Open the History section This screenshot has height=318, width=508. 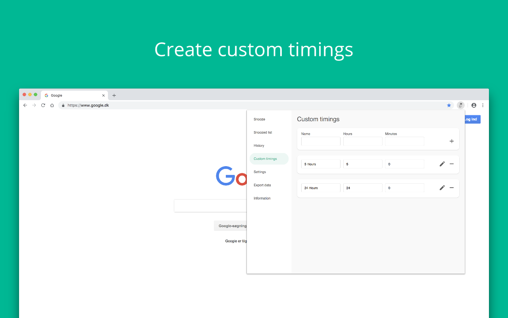pyautogui.click(x=259, y=145)
